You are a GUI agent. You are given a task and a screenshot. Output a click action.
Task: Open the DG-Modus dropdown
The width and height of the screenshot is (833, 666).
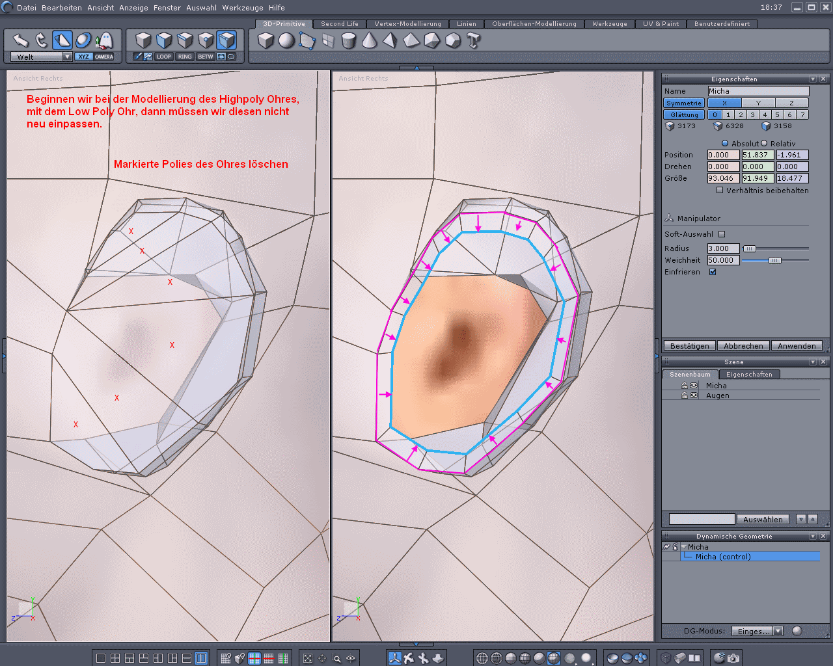778,631
